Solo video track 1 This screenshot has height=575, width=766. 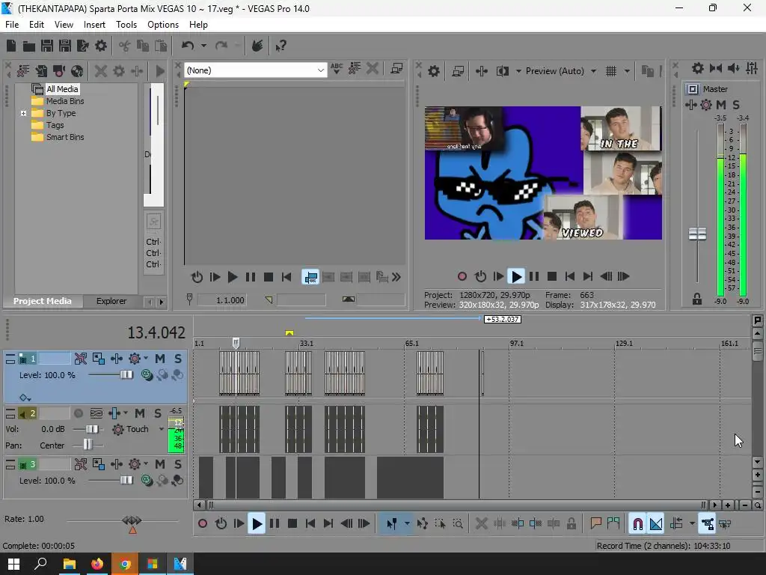[x=178, y=359]
